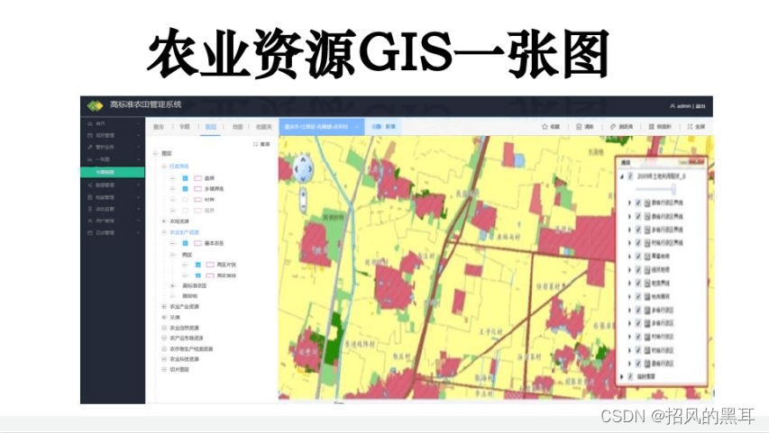Viewport: 769px width, 433px height.
Task: Pan the map down with compass arrow
Action: (303, 178)
